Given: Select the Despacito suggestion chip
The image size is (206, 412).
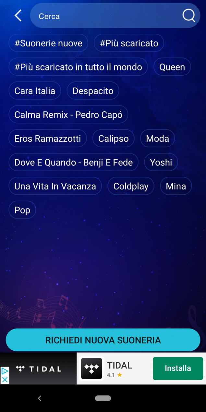Looking at the screenshot, I should (93, 91).
